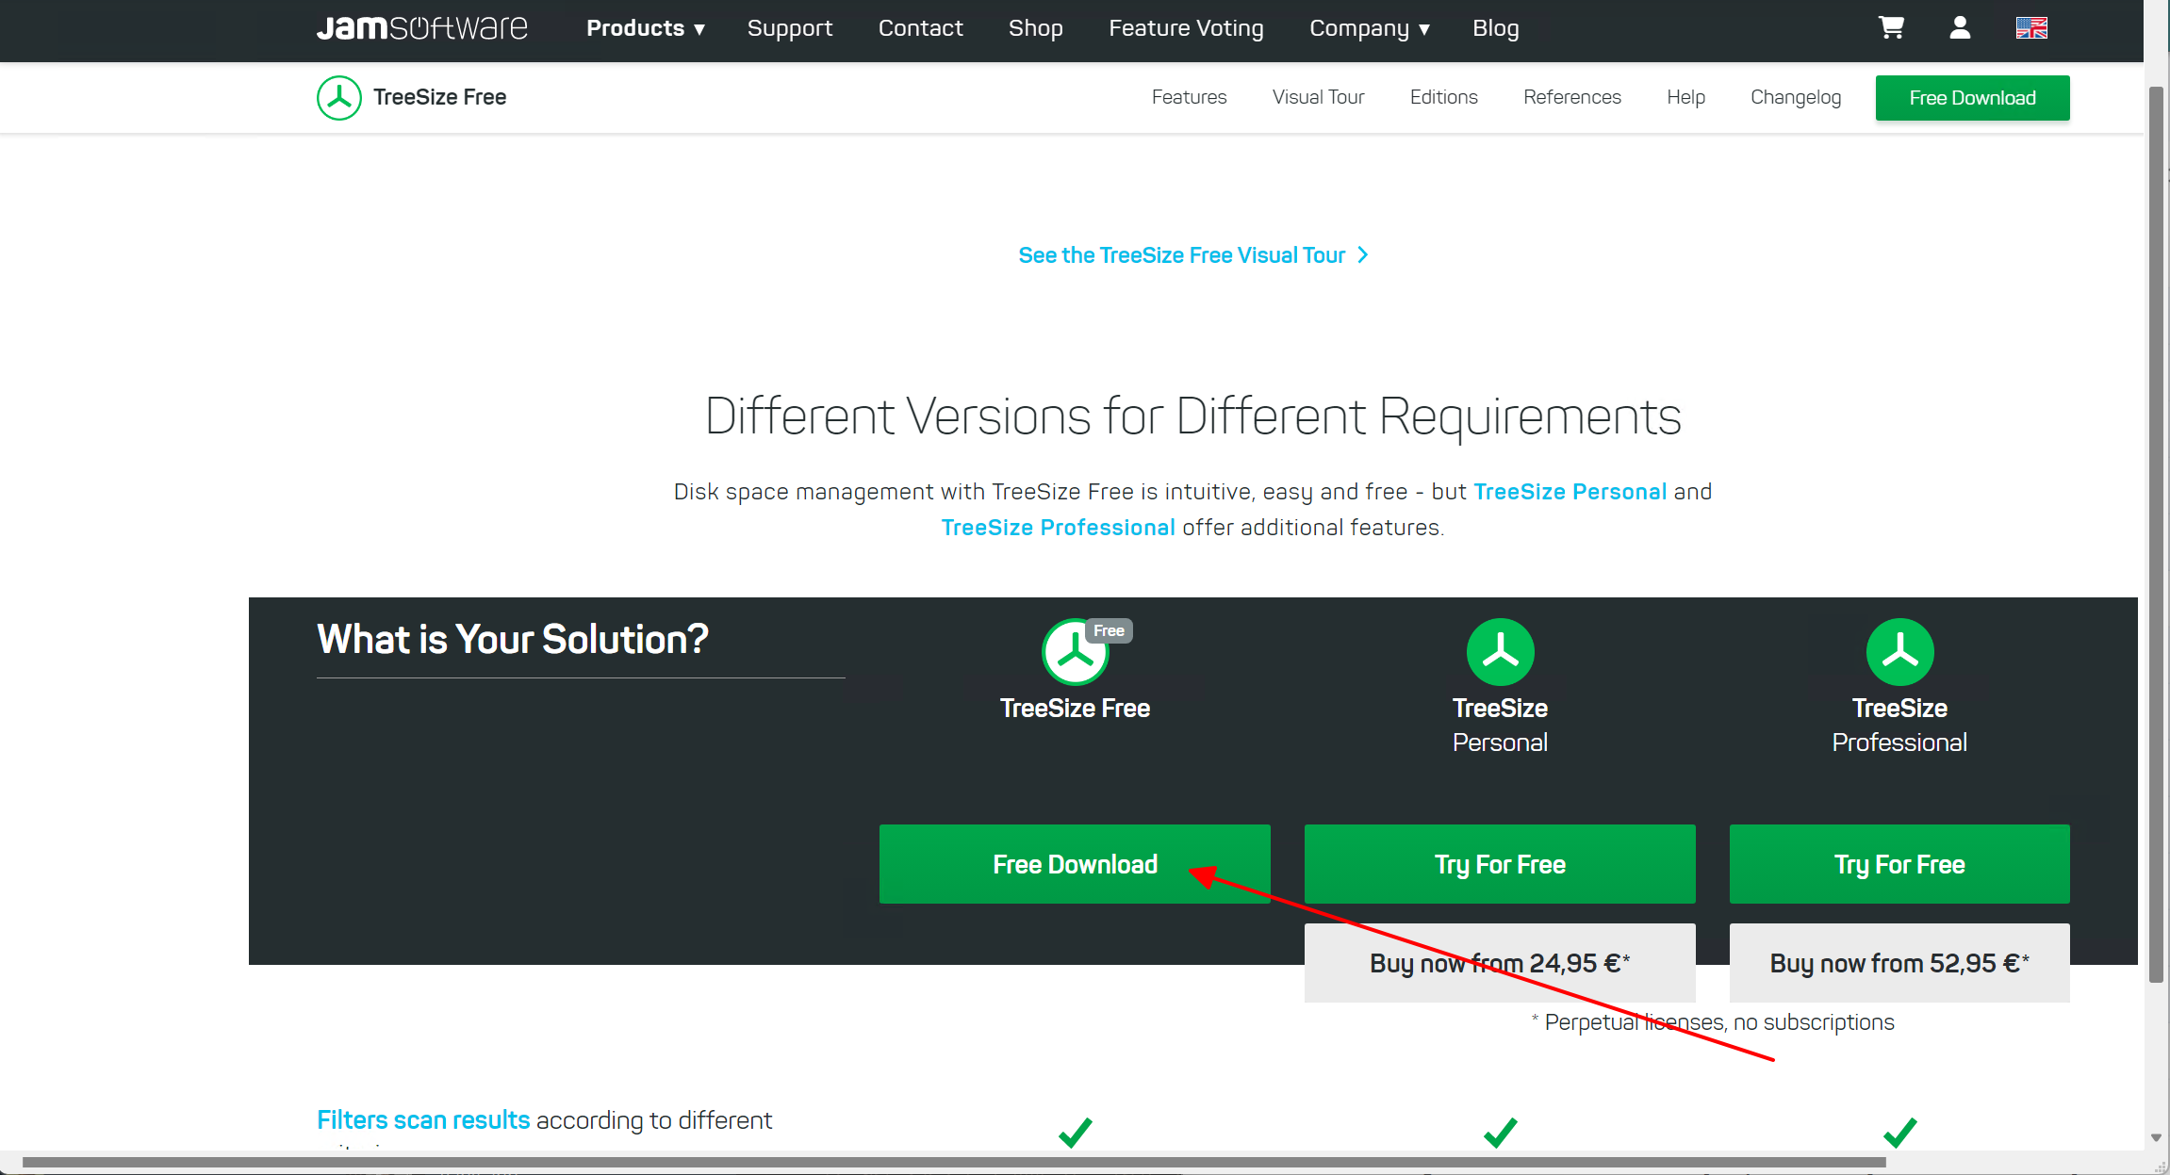Click the 'TreeSize Personal' column title
The height and width of the screenshot is (1175, 2170).
click(x=1500, y=725)
